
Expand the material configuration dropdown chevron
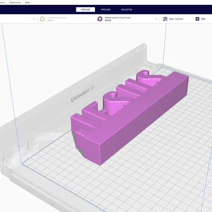pyautogui.click(x=156, y=19)
